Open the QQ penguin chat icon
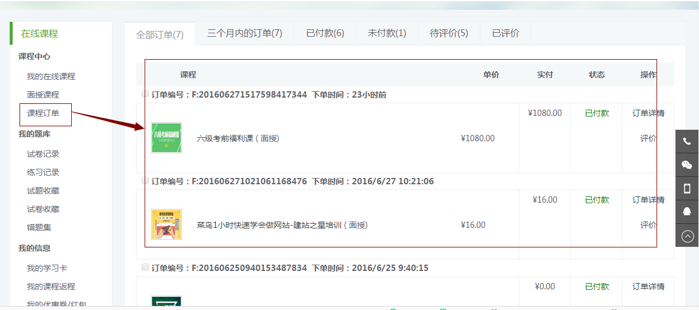This screenshot has width=699, height=310. [687, 212]
